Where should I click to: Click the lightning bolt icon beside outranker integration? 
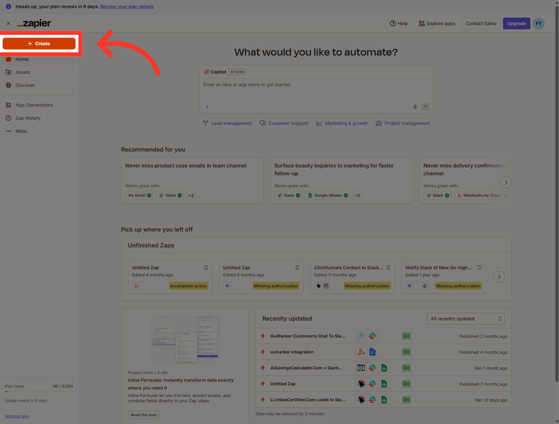tap(263, 352)
